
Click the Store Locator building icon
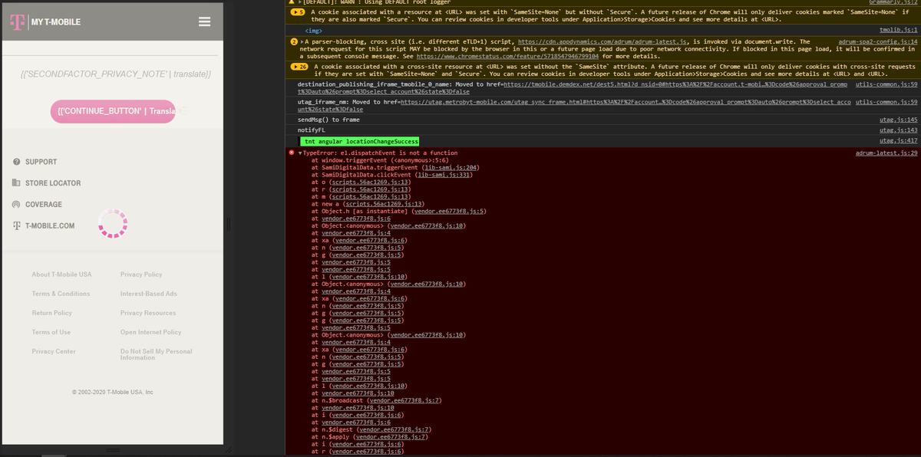[x=16, y=183]
